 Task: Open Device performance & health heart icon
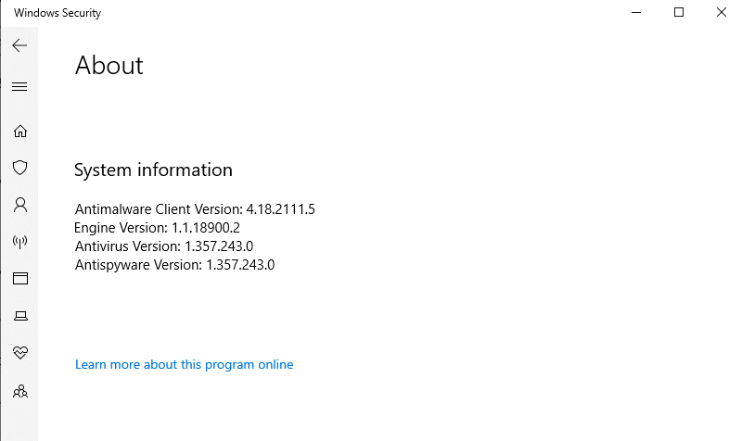tap(19, 353)
